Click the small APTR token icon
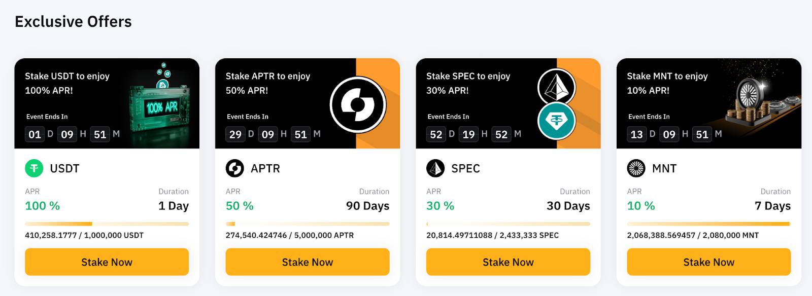This screenshot has width=812, height=296. [x=234, y=168]
